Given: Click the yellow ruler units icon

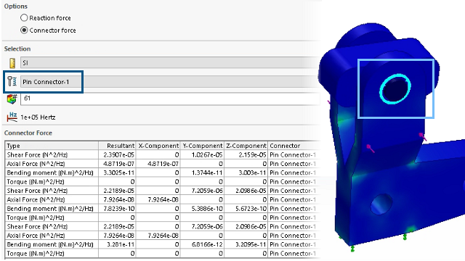Looking at the screenshot, I should coord(12,63).
